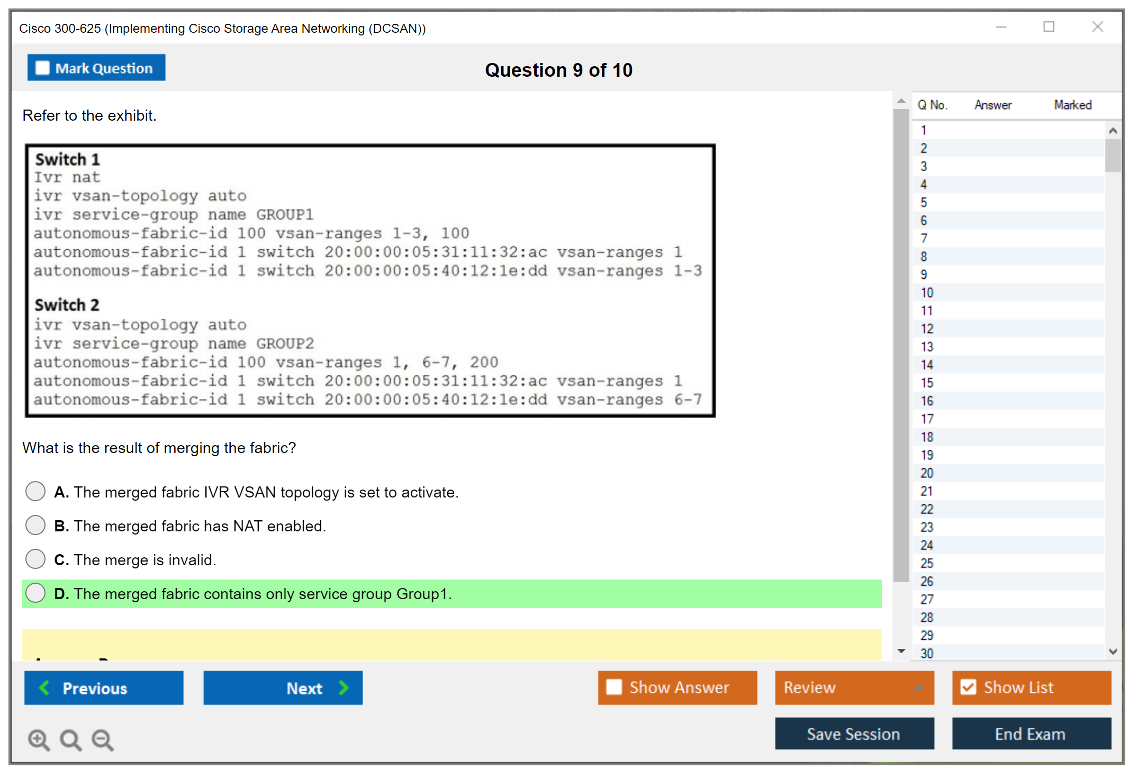Click the zoom in magnifier icon
The image size is (1138, 778).
tap(39, 739)
